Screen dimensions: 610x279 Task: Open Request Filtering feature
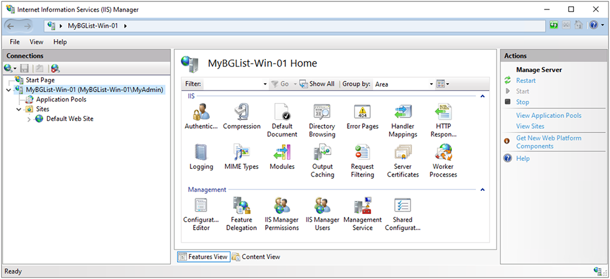coord(362,161)
